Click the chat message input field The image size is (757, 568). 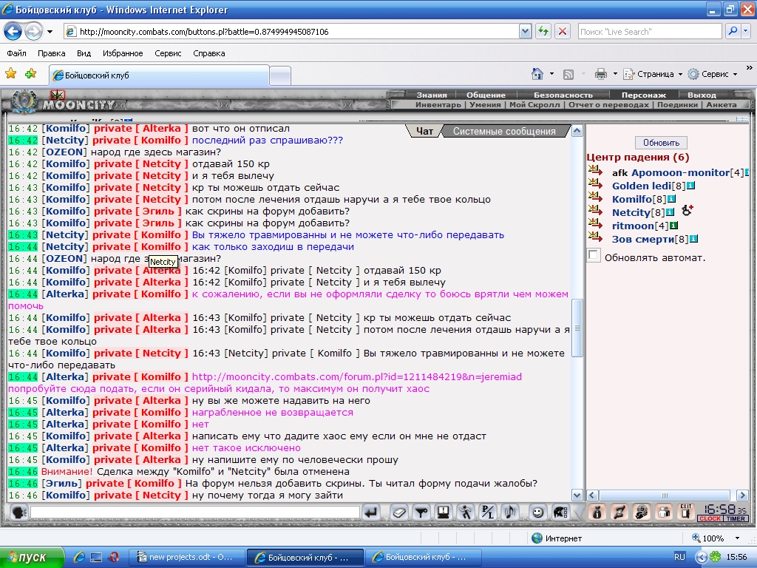pyautogui.click(x=195, y=513)
